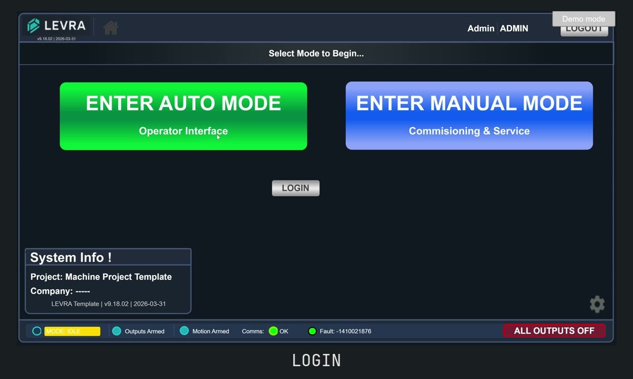The image size is (633, 379).
Task: Click the Admin username text
Action: (481, 28)
